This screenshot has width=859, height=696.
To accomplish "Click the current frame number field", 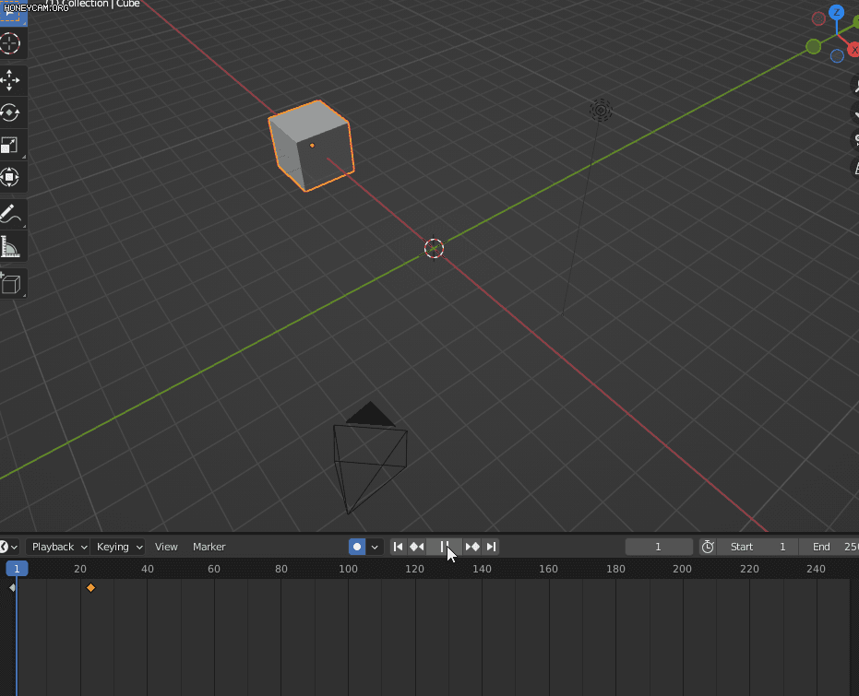I will [659, 547].
